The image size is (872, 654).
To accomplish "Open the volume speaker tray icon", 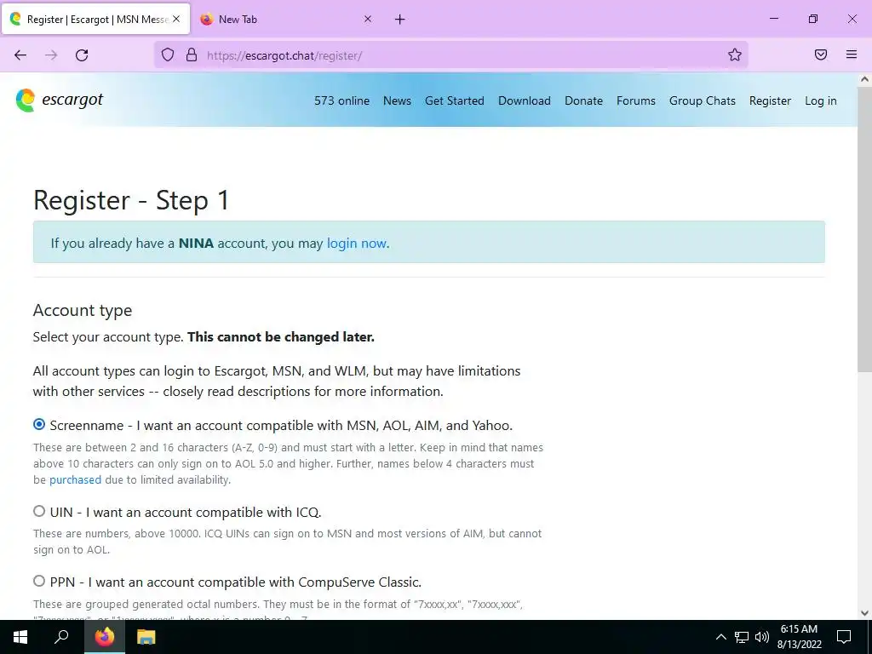I will click(762, 637).
